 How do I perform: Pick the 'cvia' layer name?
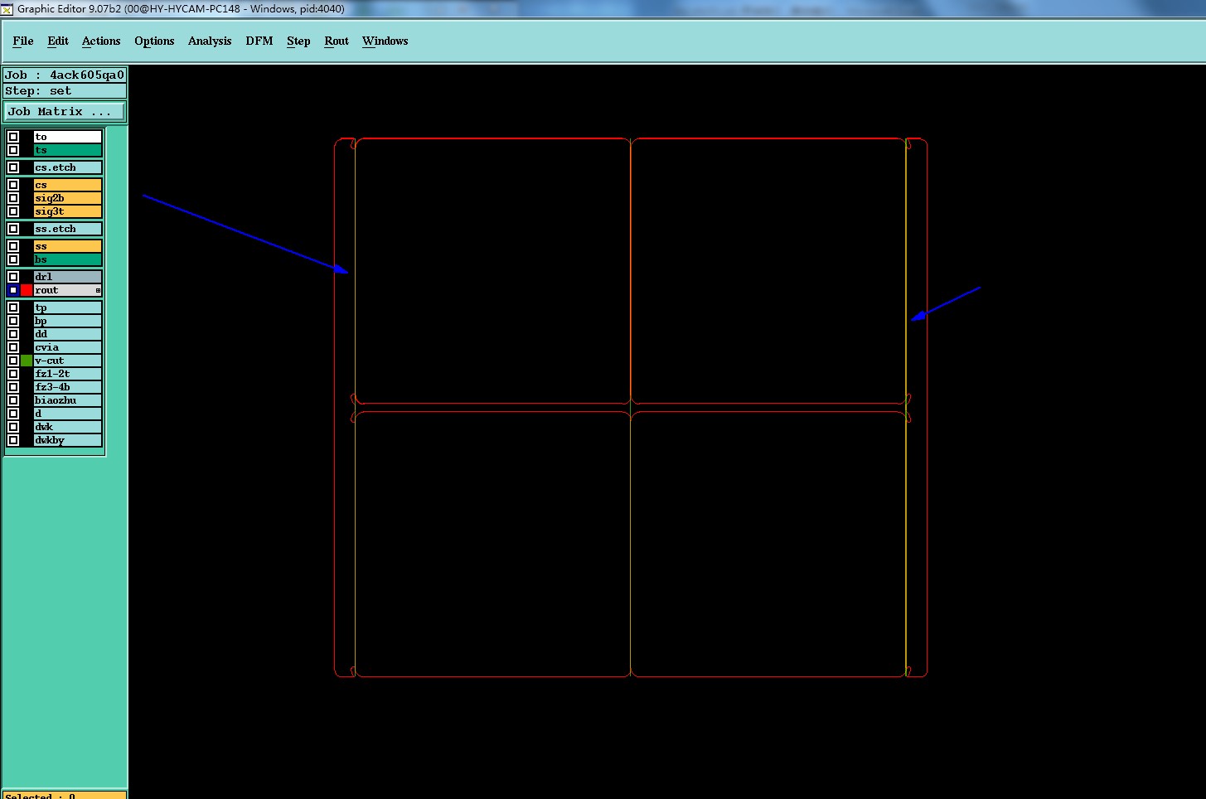tap(68, 347)
